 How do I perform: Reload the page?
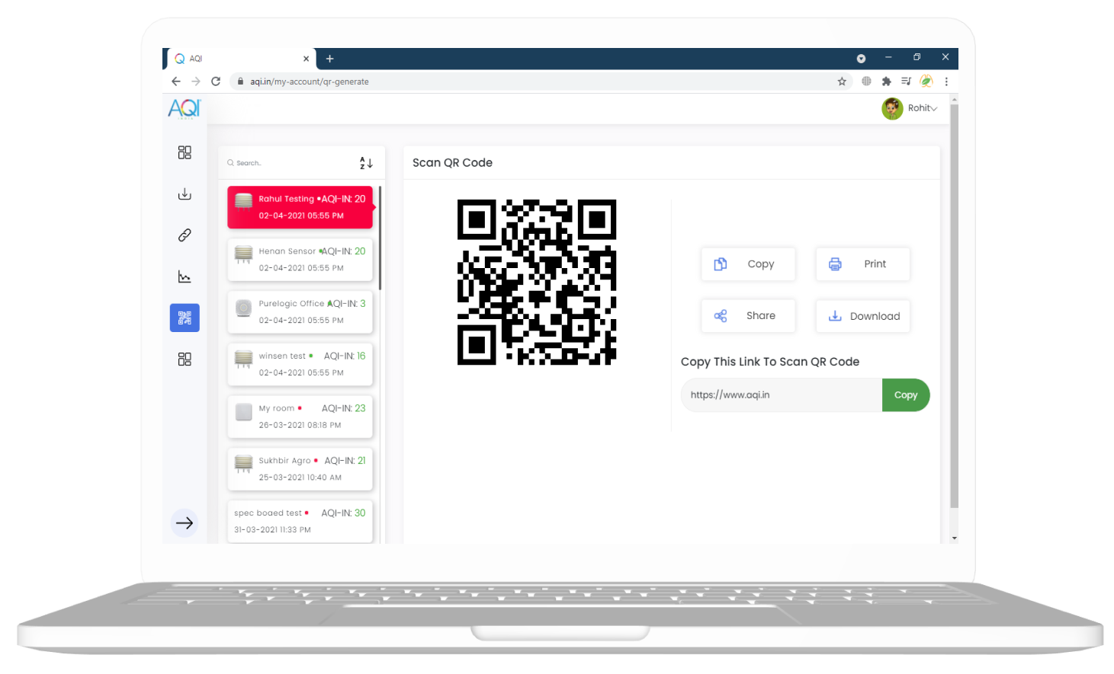click(x=216, y=81)
